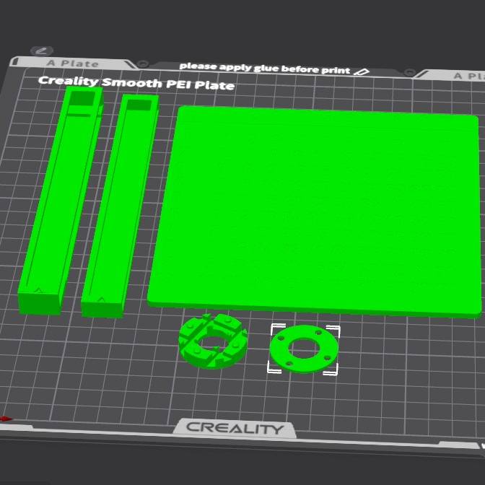Image resolution: width=485 pixels, height=485 pixels.
Task: Click the edit icon next to glue reminder
Action: 362,72
